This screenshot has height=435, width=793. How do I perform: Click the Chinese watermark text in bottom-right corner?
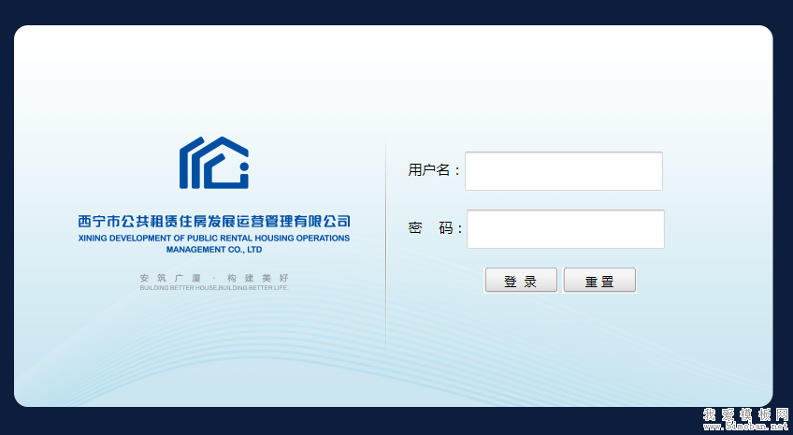pyautogui.click(x=745, y=414)
